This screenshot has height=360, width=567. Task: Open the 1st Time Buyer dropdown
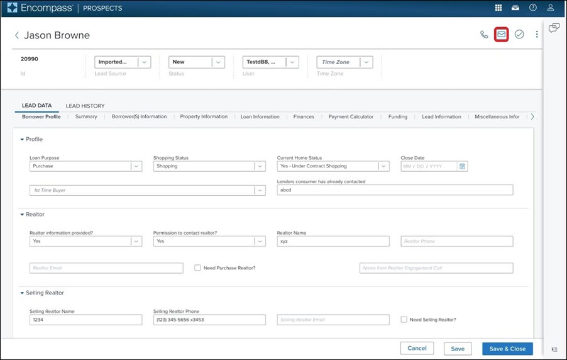[148, 190]
